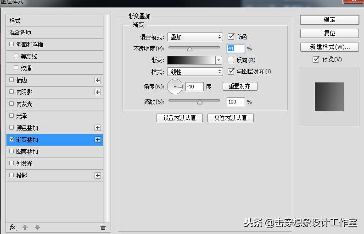
Task: Open the 样式 线性 style dropdown
Action: 195,72
